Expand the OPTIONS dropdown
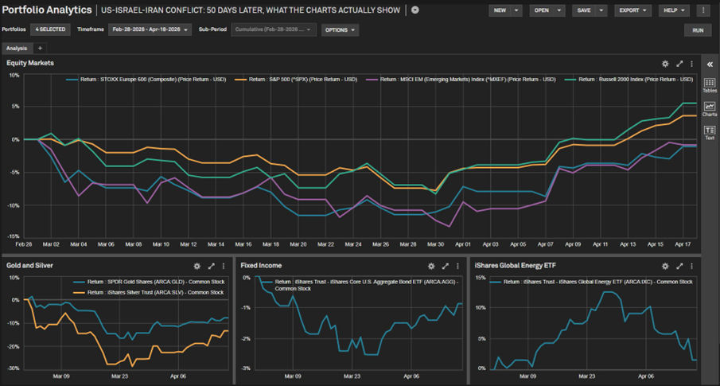Viewport: 720px width, 386px height. (340, 29)
